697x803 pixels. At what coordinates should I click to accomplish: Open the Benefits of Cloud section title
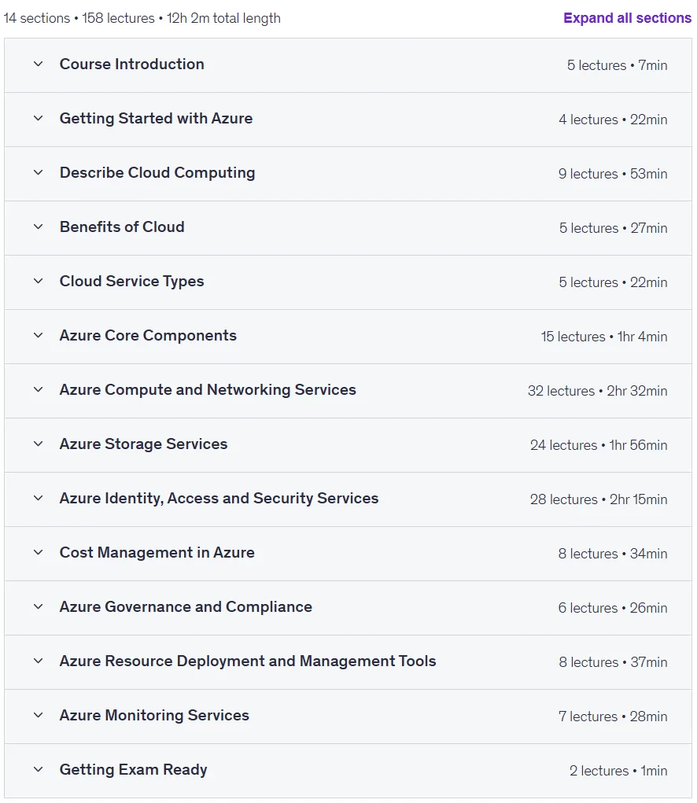click(x=122, y=227)
